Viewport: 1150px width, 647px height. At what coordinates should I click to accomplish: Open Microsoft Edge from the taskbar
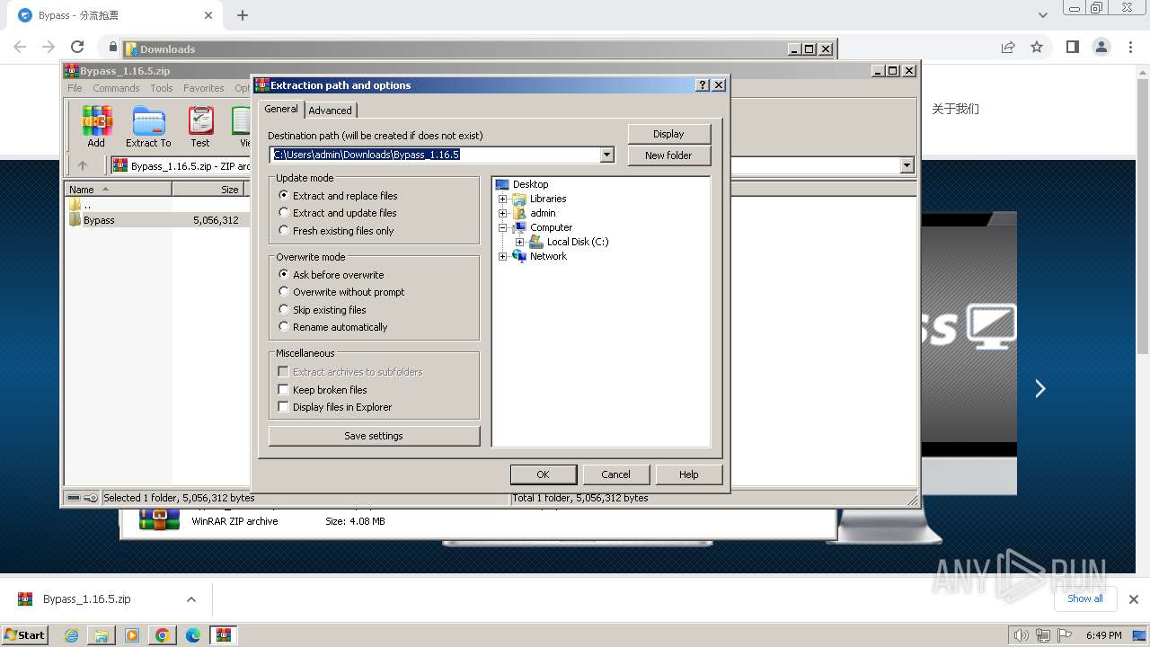point(193,635)
